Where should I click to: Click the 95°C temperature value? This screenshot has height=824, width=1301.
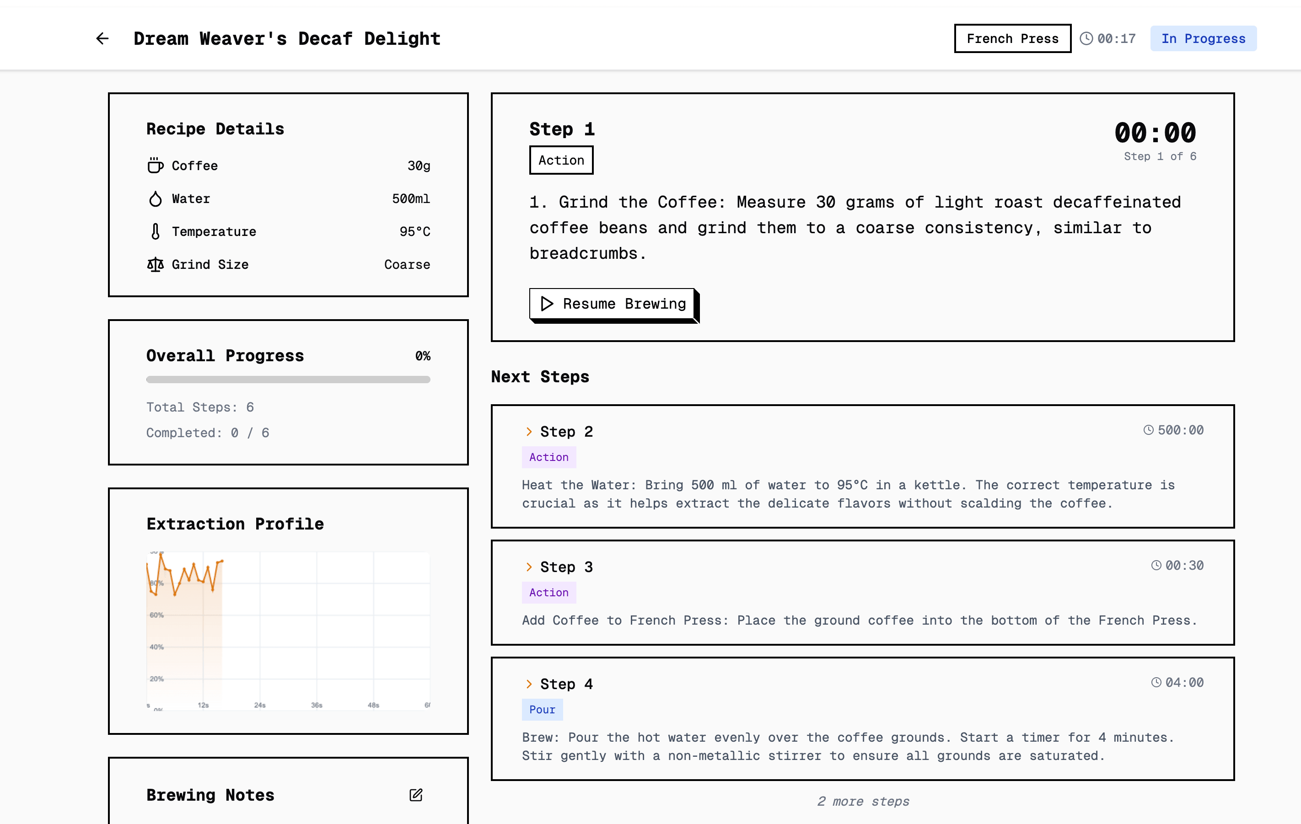point(415,232)
